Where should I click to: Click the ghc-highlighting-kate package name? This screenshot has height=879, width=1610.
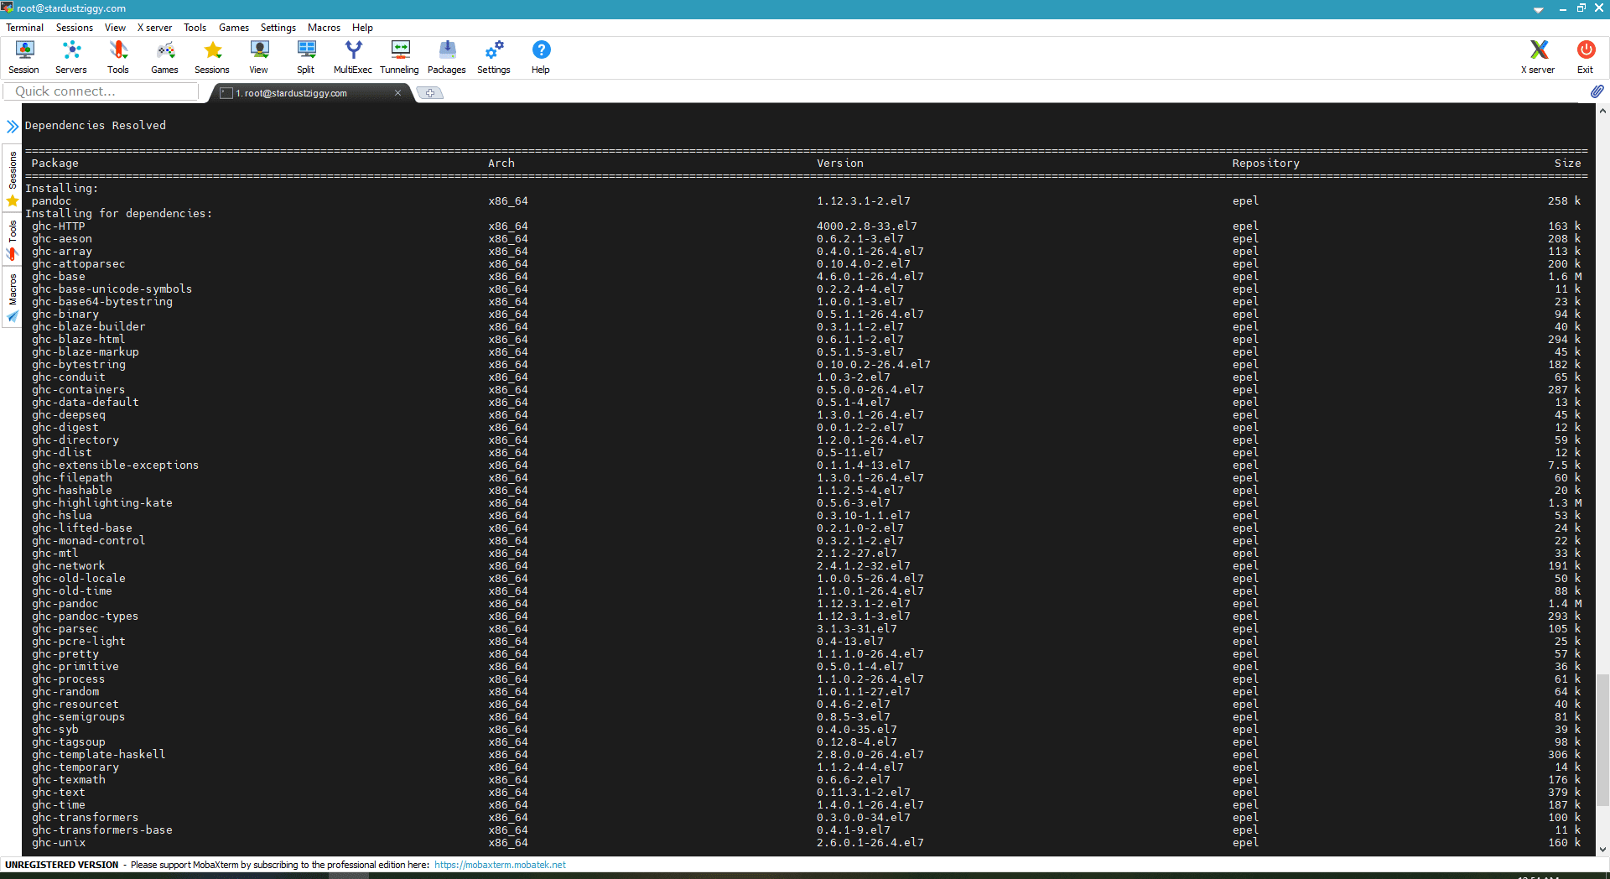(x=102, y=503)
